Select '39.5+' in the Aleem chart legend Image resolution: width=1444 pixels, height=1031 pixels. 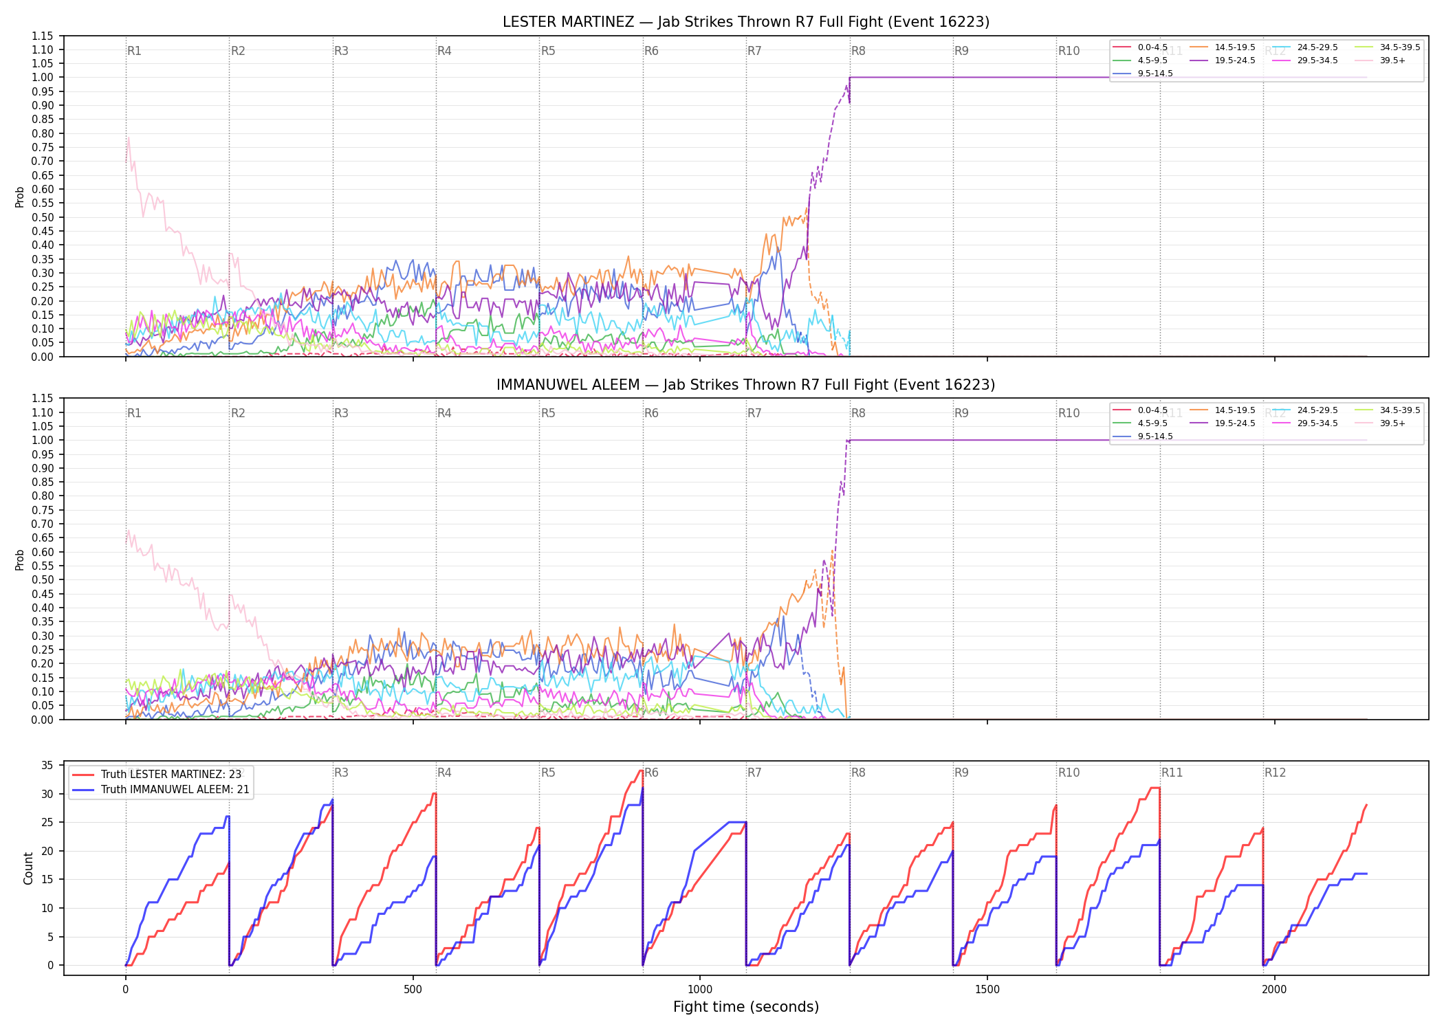coord(1392,423)
